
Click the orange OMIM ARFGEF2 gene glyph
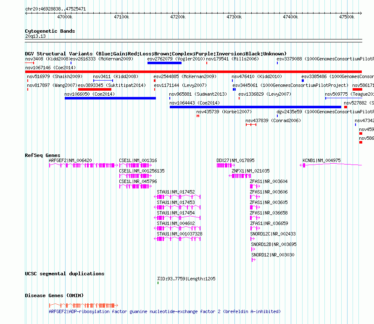[x=84, y=306]
